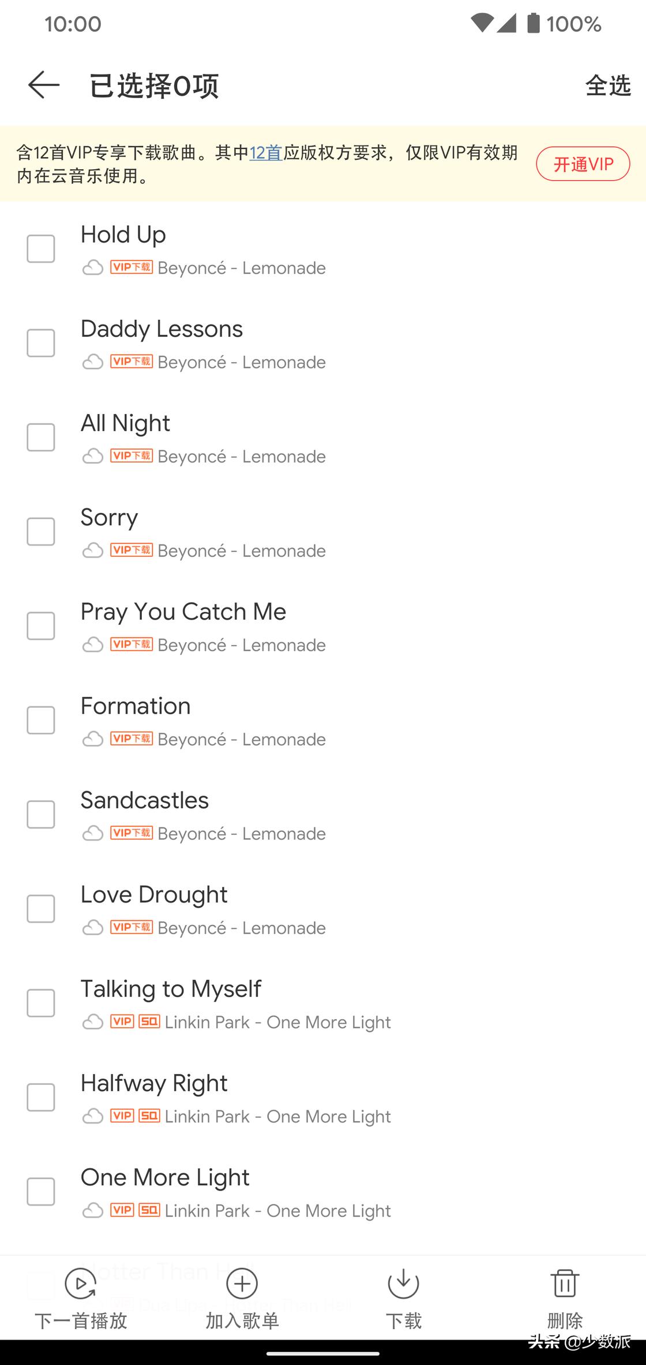Mark the Talking to Myself checkbox
The image size is (646, 1365).
coord(41,1003)
